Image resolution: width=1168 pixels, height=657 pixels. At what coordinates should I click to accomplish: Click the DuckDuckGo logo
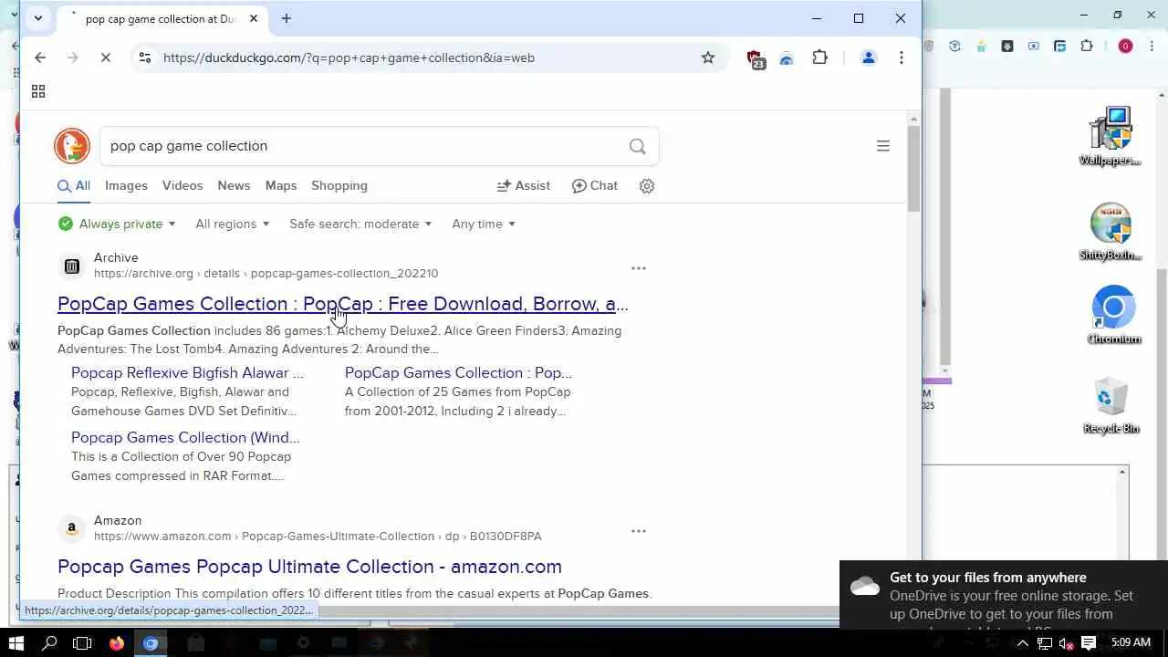(x=72, y=146)
